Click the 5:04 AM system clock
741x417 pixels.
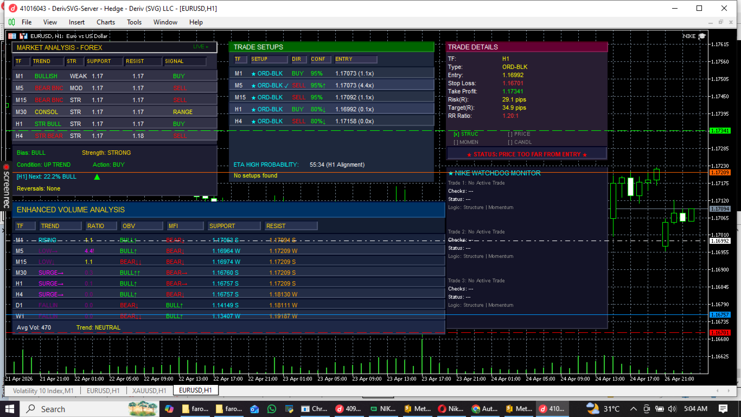click(x=695, y=409)
